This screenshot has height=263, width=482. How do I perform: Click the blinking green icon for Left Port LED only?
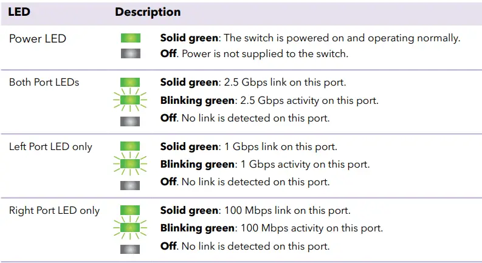[131, 164]
